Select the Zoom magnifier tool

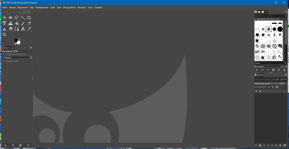pos(4,35)
